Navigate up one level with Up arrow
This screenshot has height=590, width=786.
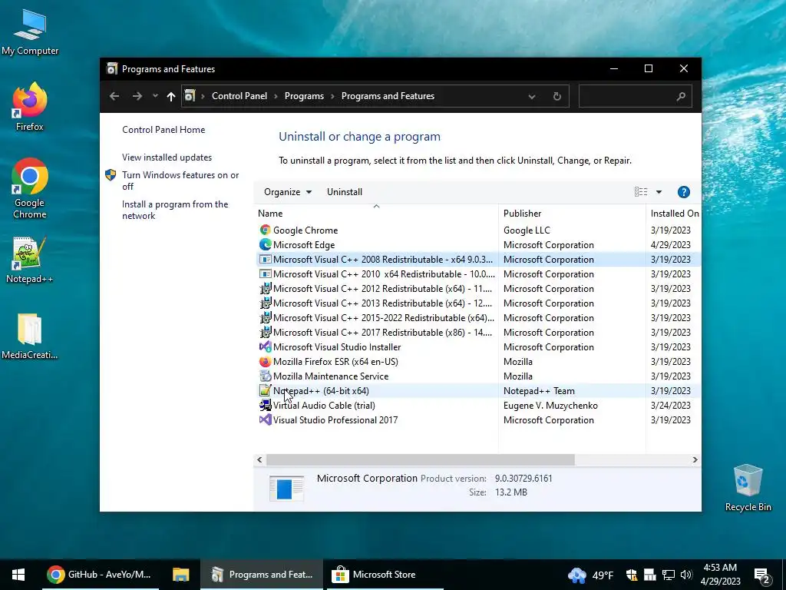[x=171, y=96]
